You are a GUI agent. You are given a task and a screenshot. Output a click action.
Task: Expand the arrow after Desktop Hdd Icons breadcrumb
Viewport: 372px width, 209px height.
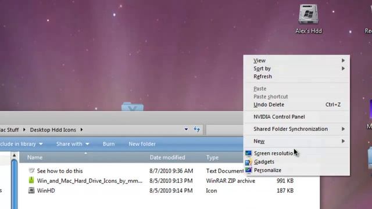click(81, 129)
